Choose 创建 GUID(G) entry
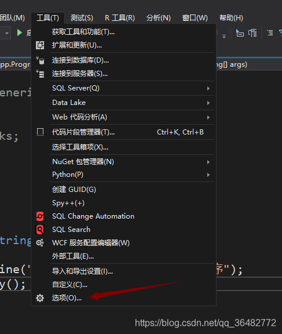The width and height of the screenshot is (282, 334). 123,190
